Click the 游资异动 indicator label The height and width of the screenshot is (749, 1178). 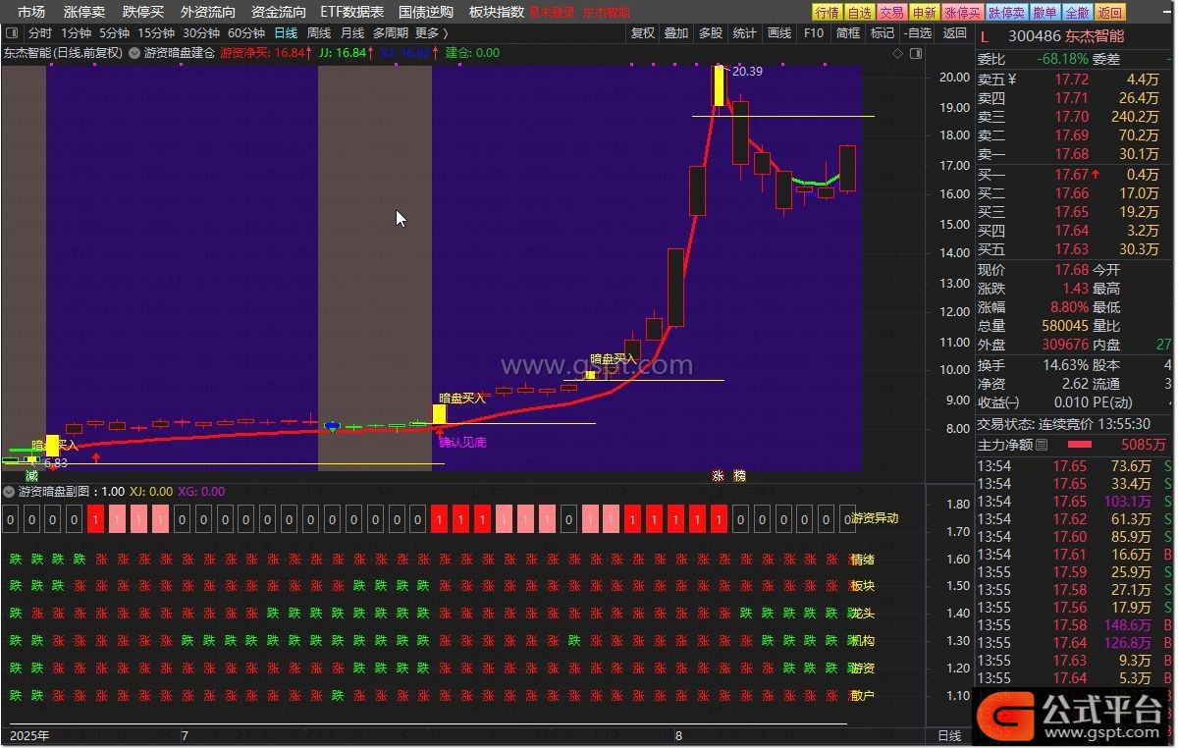click(874, 518)
